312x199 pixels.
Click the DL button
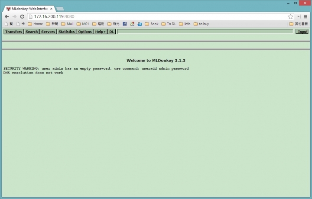111,32
